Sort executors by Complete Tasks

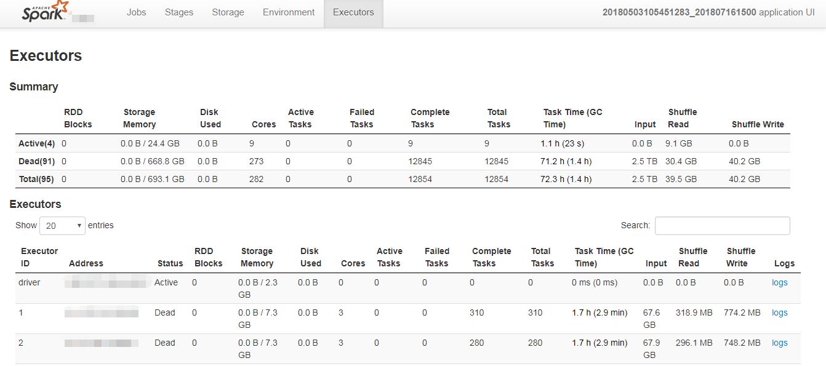[x=491, y=257]
